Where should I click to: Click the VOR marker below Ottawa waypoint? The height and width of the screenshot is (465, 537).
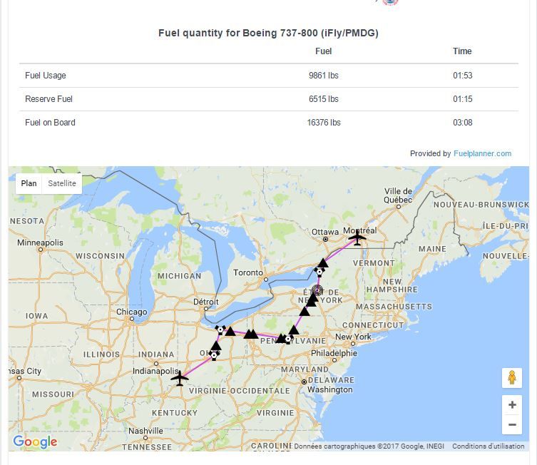tap(319, 272)
